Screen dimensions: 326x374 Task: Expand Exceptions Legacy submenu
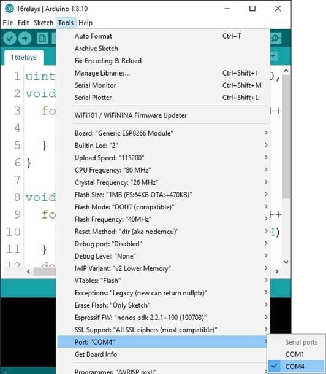(163, 293)
